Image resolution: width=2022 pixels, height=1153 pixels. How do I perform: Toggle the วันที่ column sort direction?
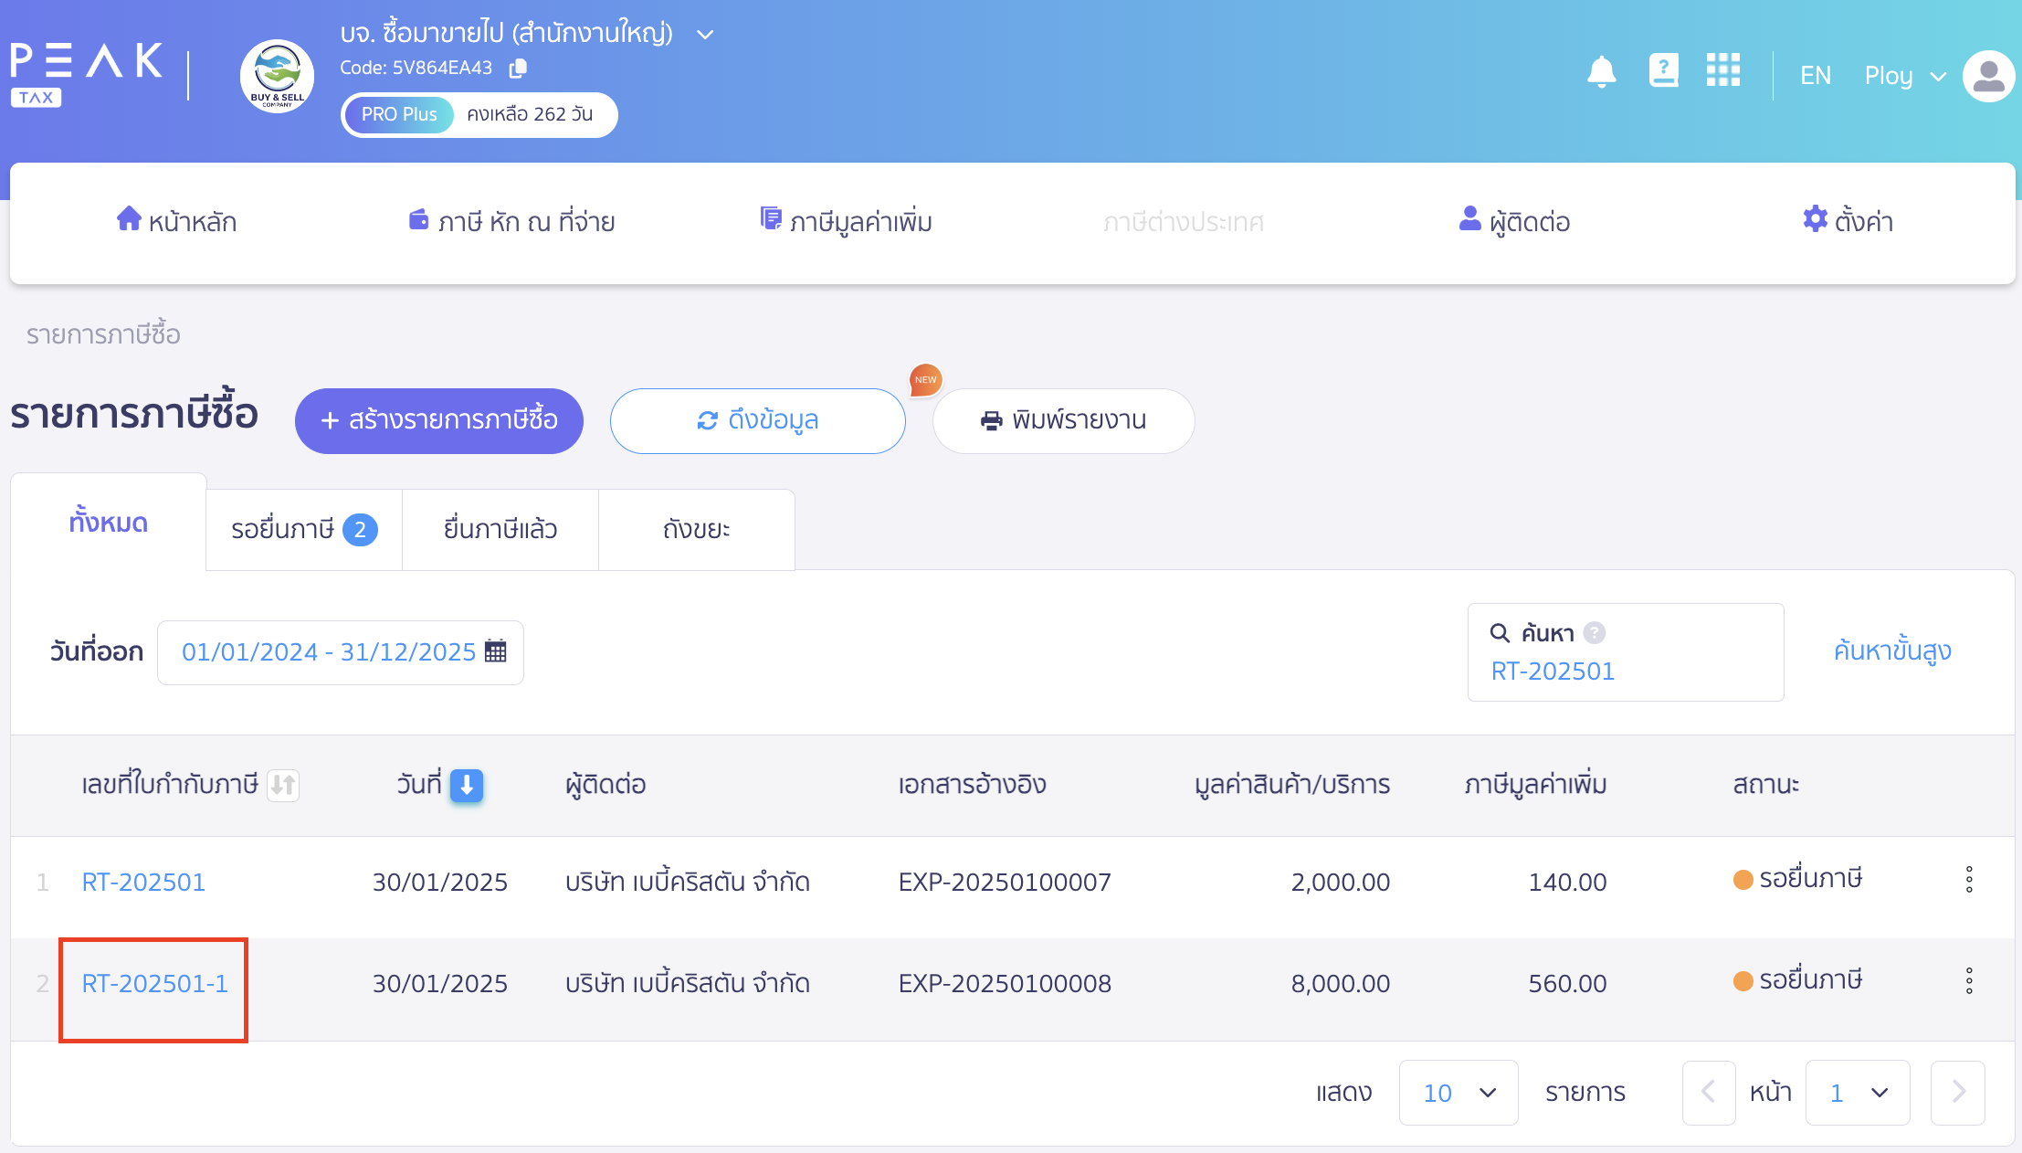pyautogui.click(x=467, y=786)
